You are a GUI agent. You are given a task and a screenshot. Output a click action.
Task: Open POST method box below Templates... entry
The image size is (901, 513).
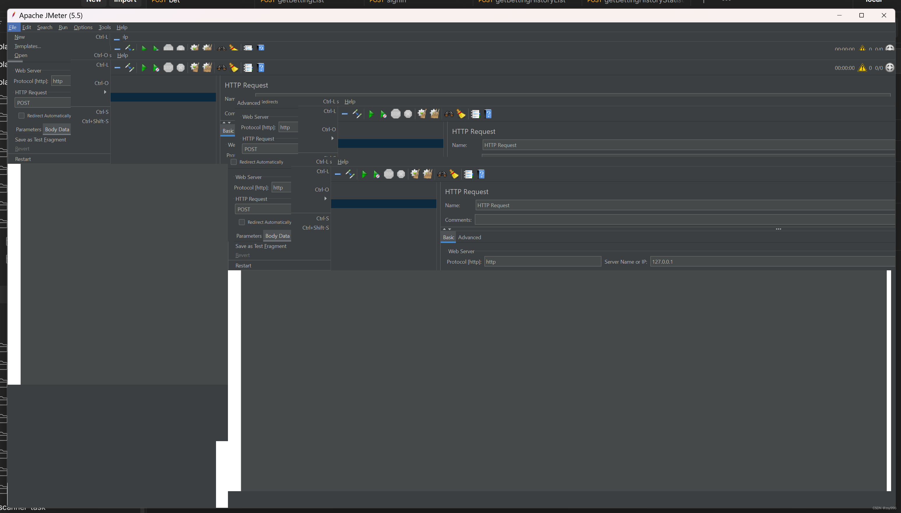point(42,103)
